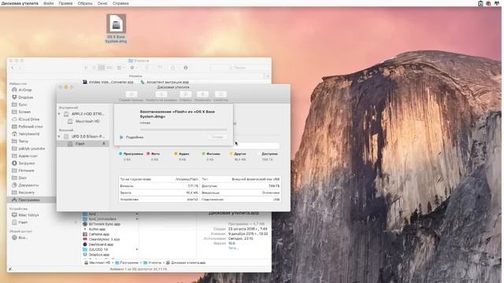Switch Finder to list view
This screenshot has height=283, width=504.
pos(94,68)
